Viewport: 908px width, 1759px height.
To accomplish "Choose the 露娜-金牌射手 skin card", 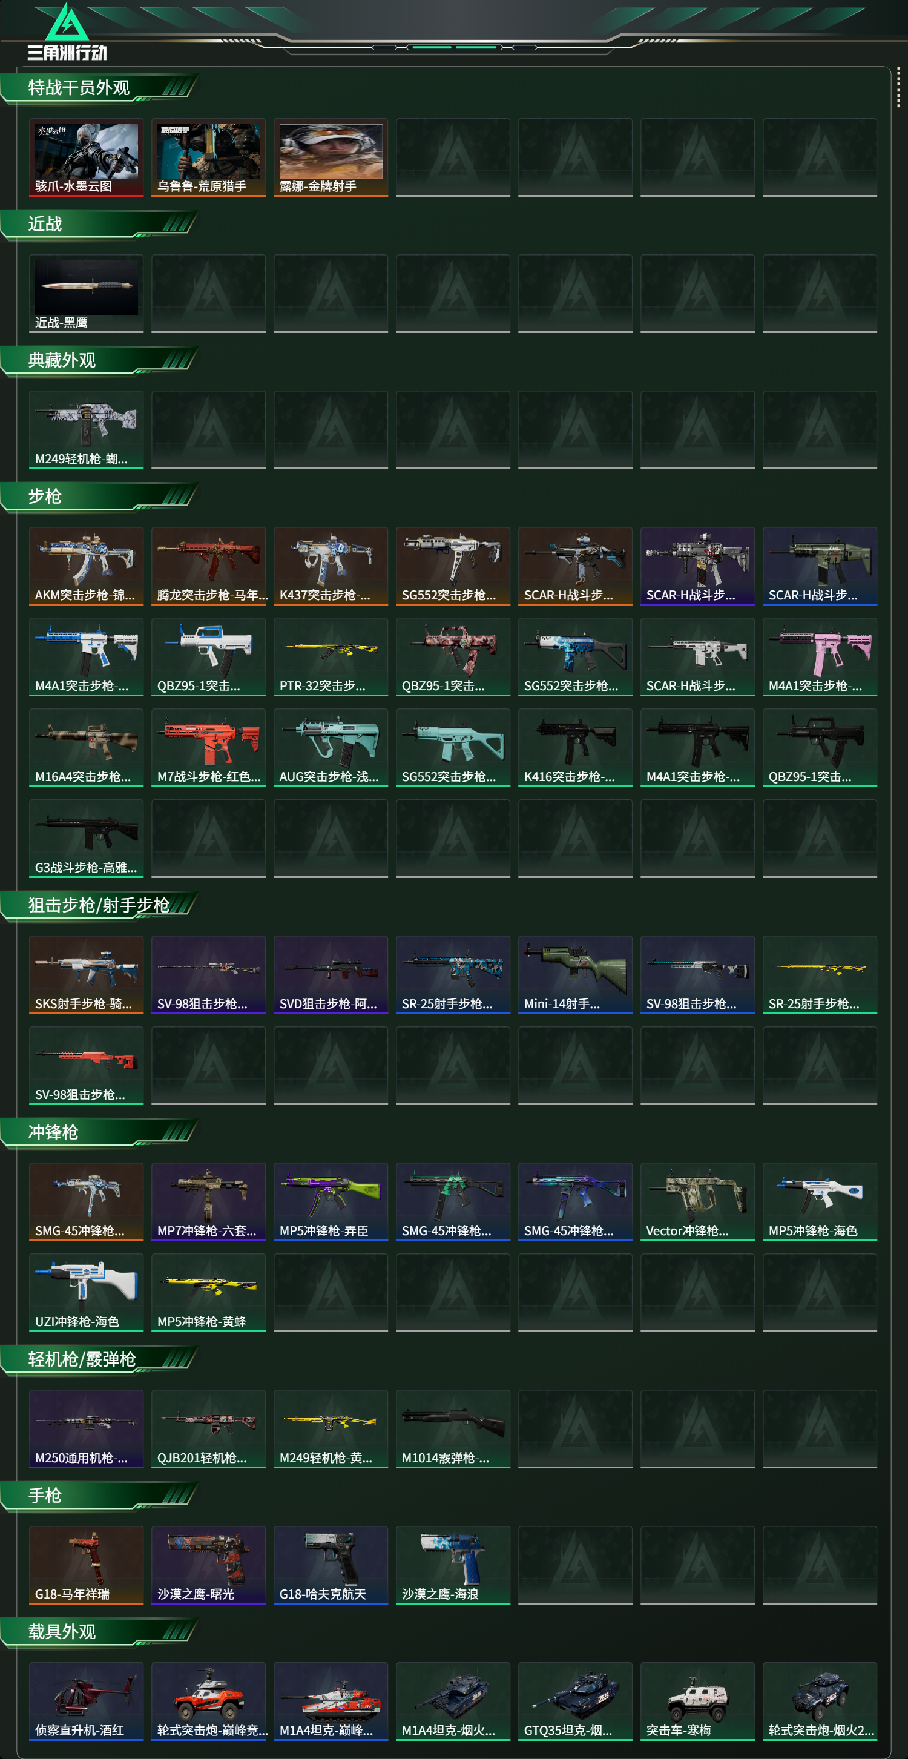I will 331,158.
